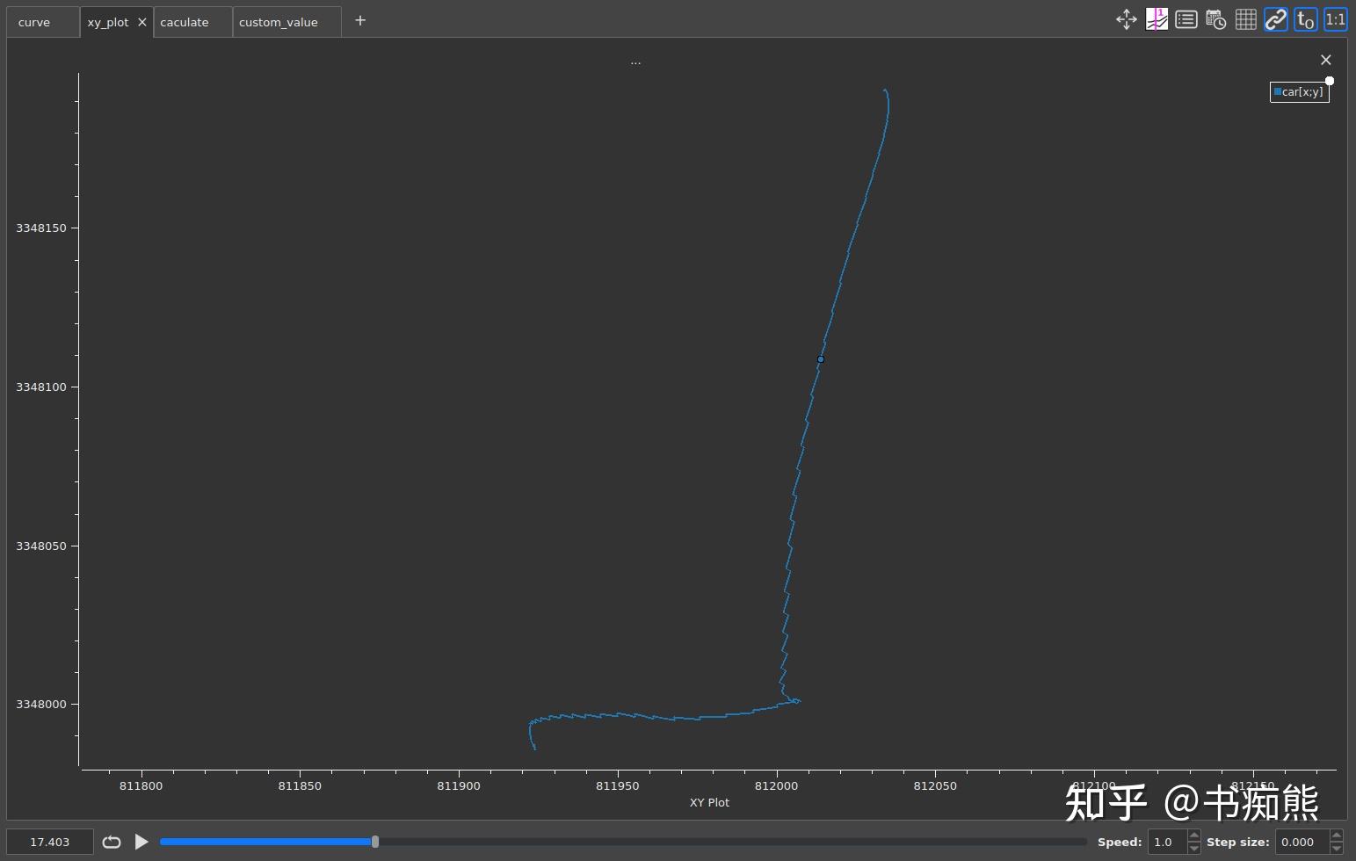Add a new tab with plus button
The height and width of the screenshot is (861, 1356).
point(360,20)
